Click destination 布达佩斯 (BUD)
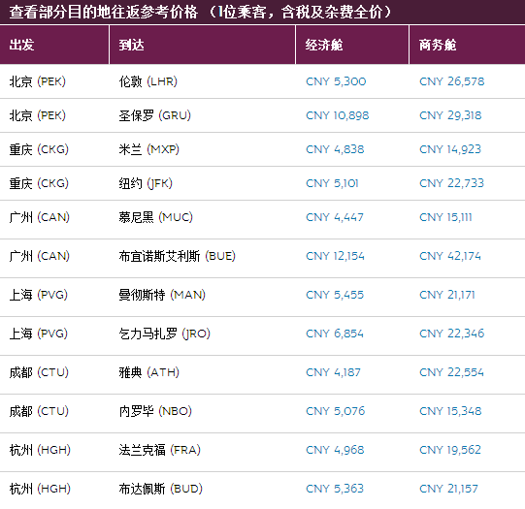Screen dimensions: 525x509 click(161, 489)
